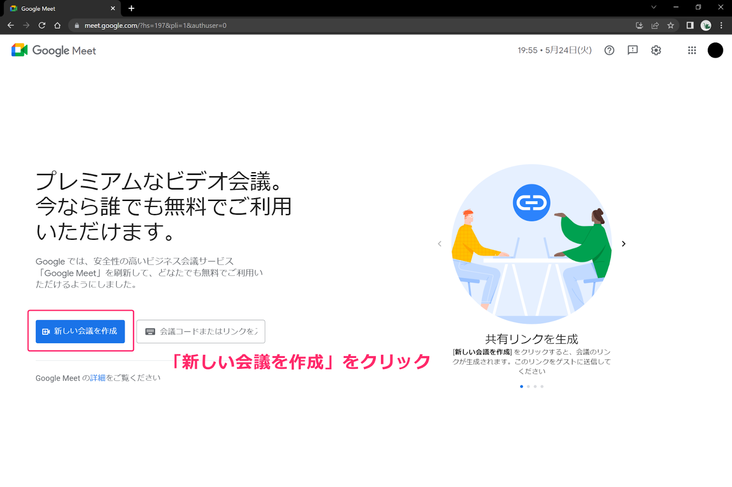Select the first carousel dot
The width and height of the screenshot is (732, 487).
522,386
